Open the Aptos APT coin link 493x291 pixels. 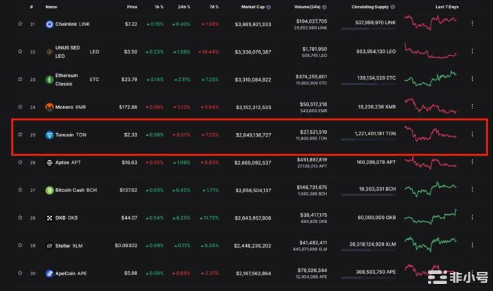tap(68, 163)
